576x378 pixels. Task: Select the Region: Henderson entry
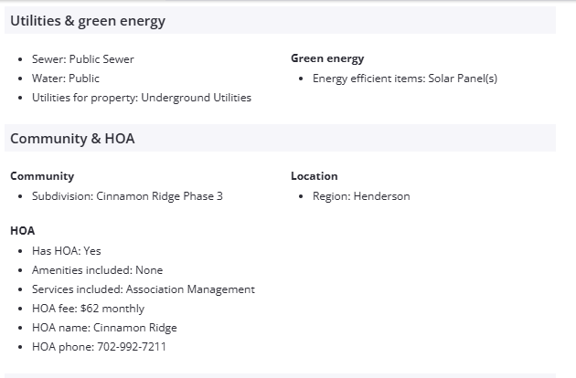360,196
